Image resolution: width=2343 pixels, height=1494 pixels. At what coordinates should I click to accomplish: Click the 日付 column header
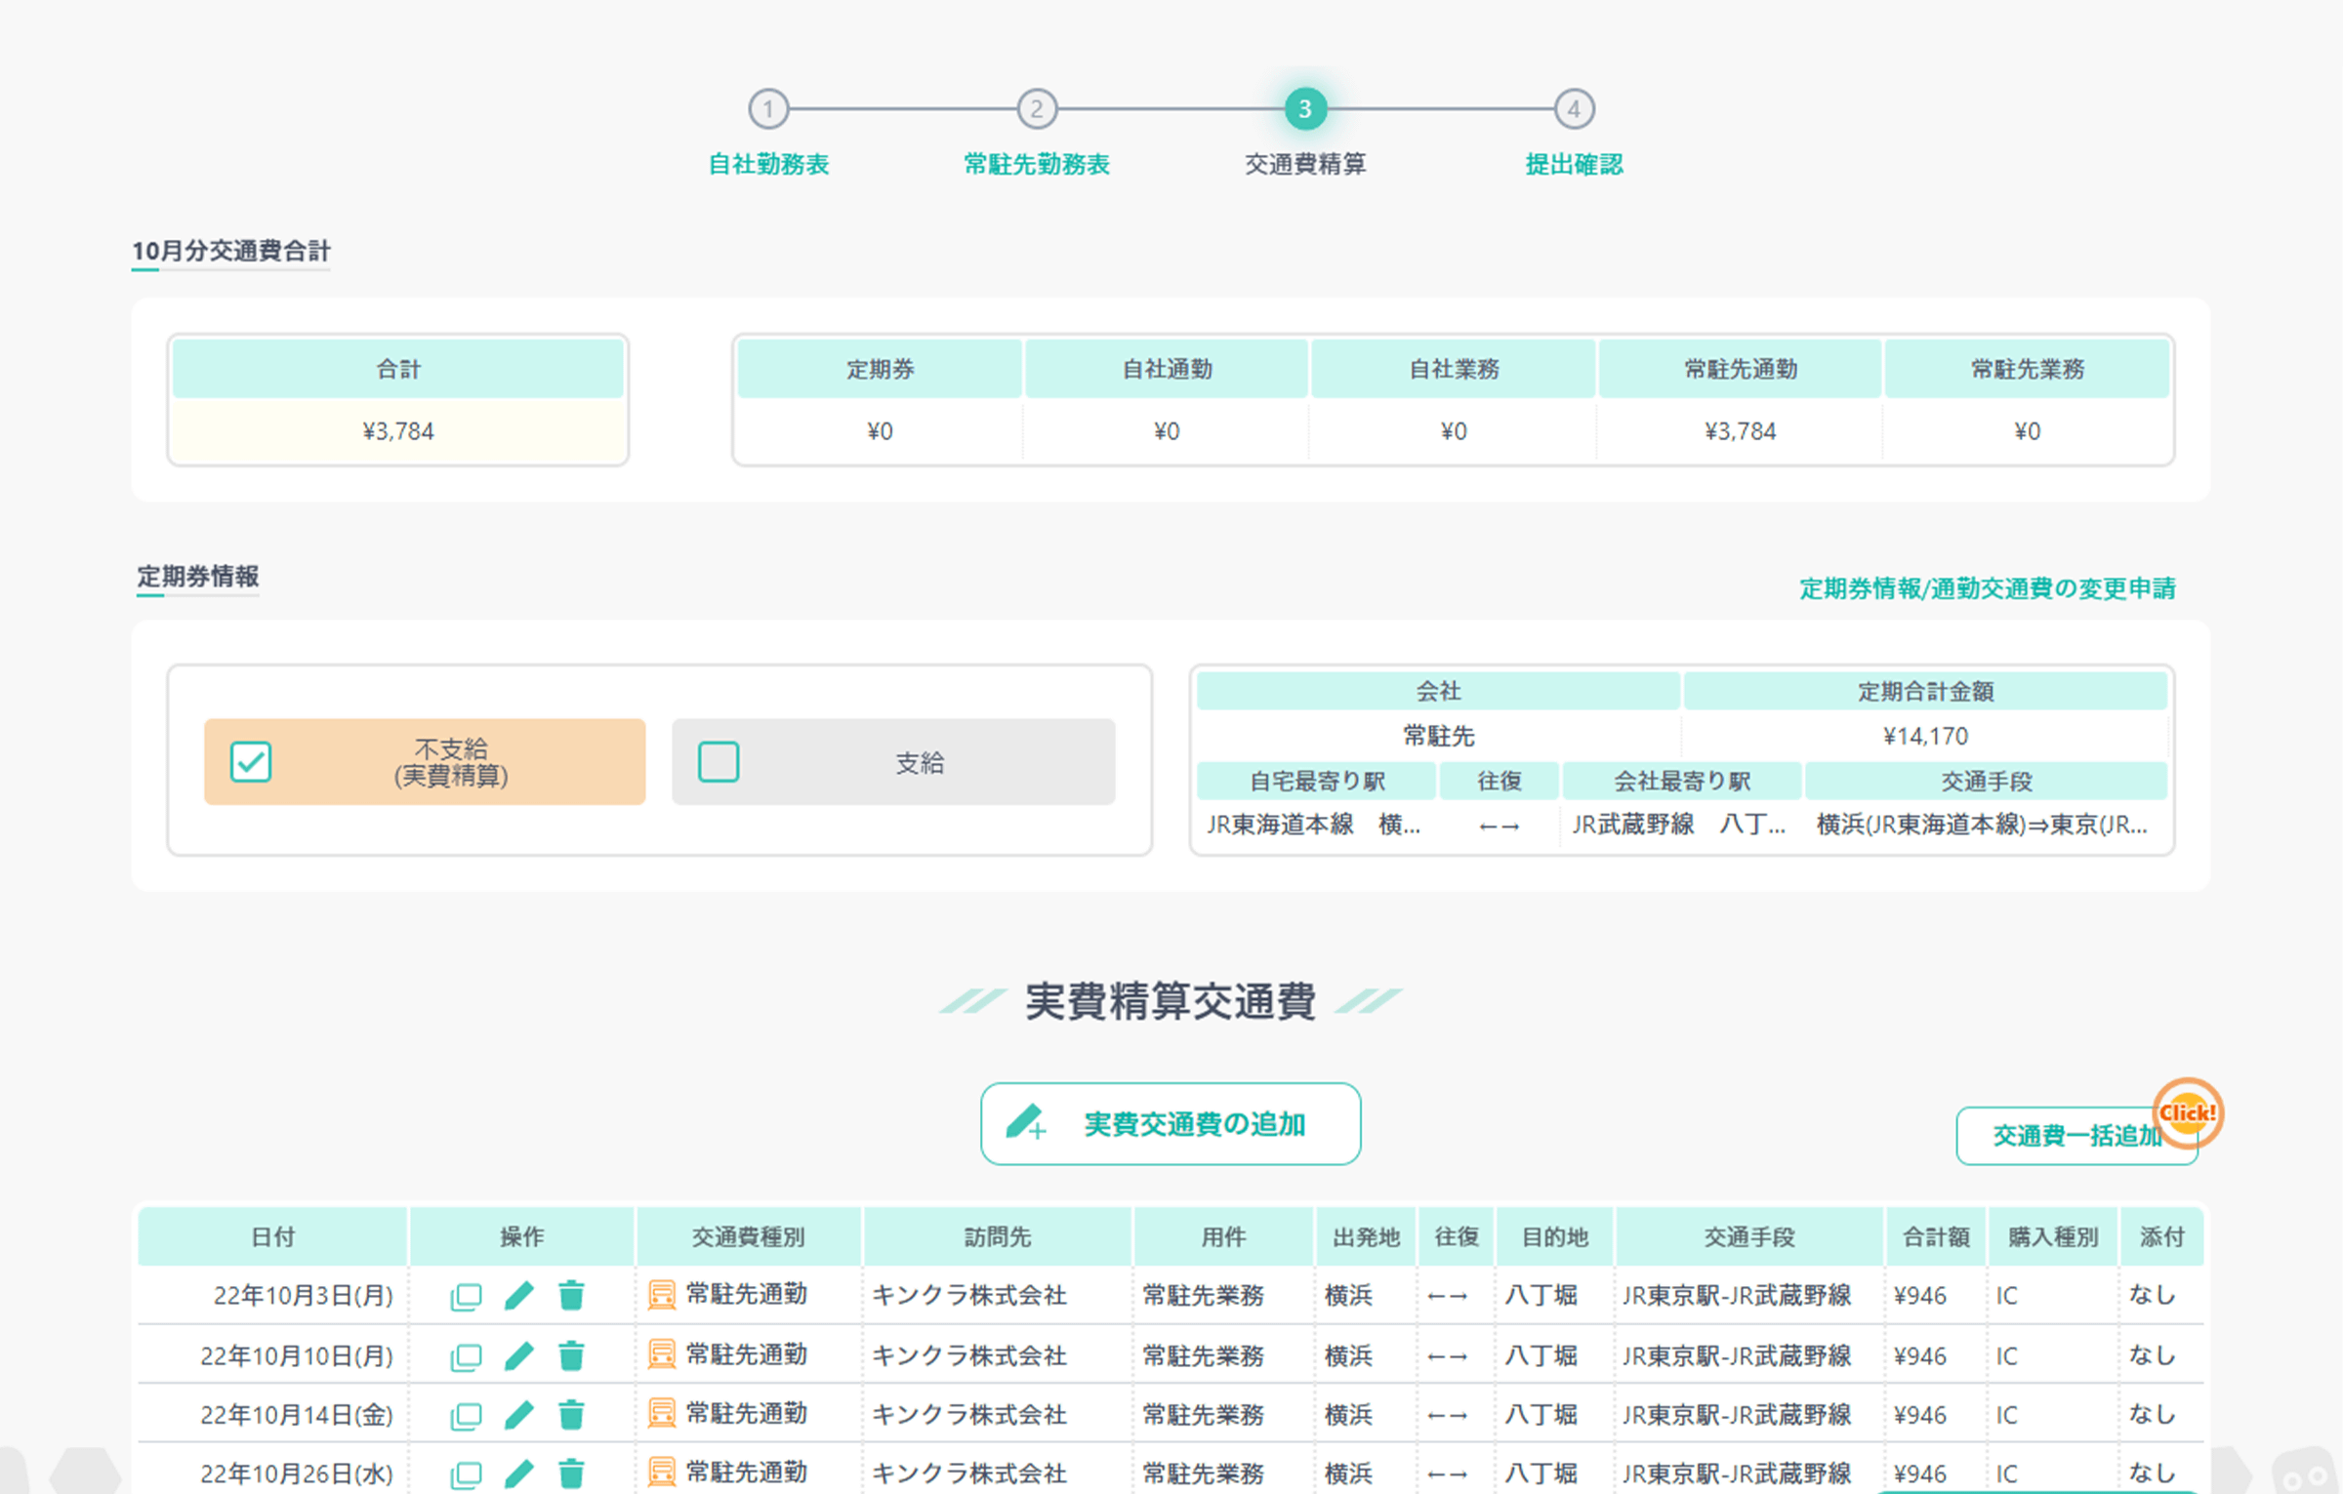pos(272,1237)
